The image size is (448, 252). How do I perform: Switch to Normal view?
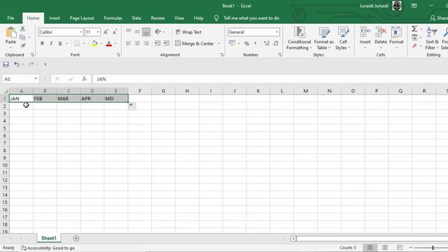(370, 247)
